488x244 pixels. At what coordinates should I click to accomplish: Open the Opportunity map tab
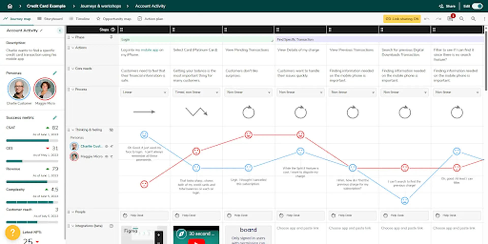pos(114,19)
